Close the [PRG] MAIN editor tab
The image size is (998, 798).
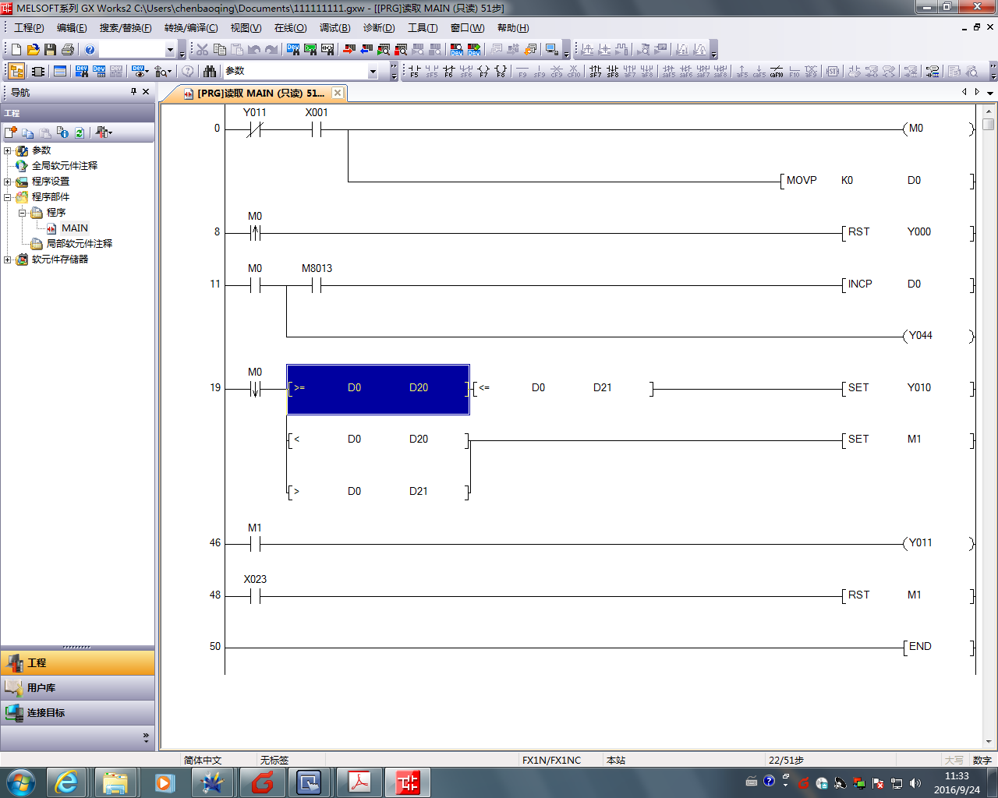coord(338,93)
